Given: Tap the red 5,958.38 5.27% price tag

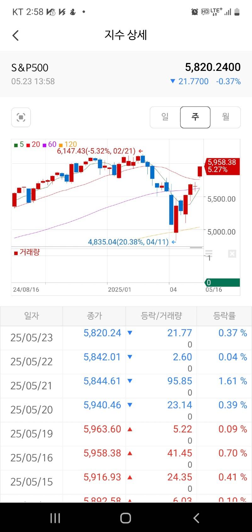Looking at the screenshot, I should pyautogui.click(x=222, y=166).
